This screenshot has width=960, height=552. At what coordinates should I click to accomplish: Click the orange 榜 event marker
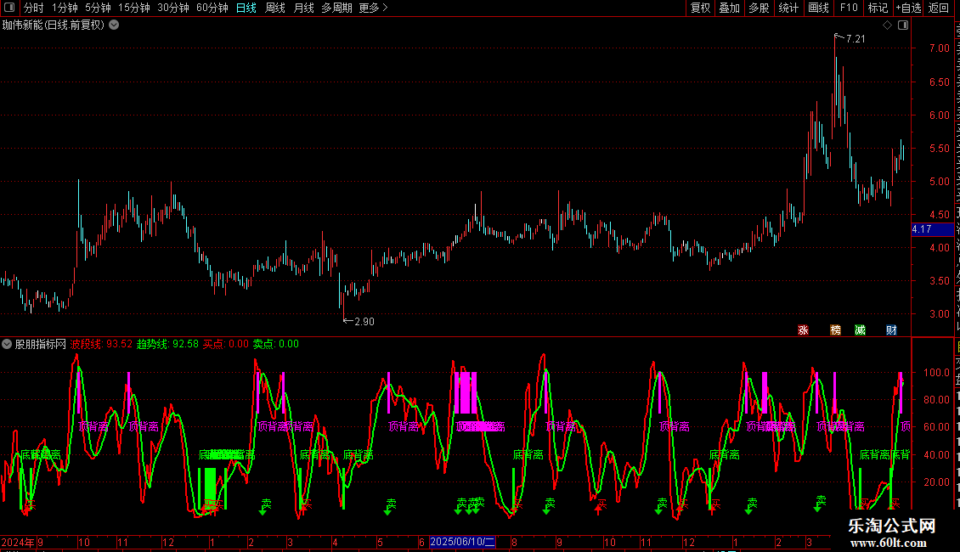(836, 330)
